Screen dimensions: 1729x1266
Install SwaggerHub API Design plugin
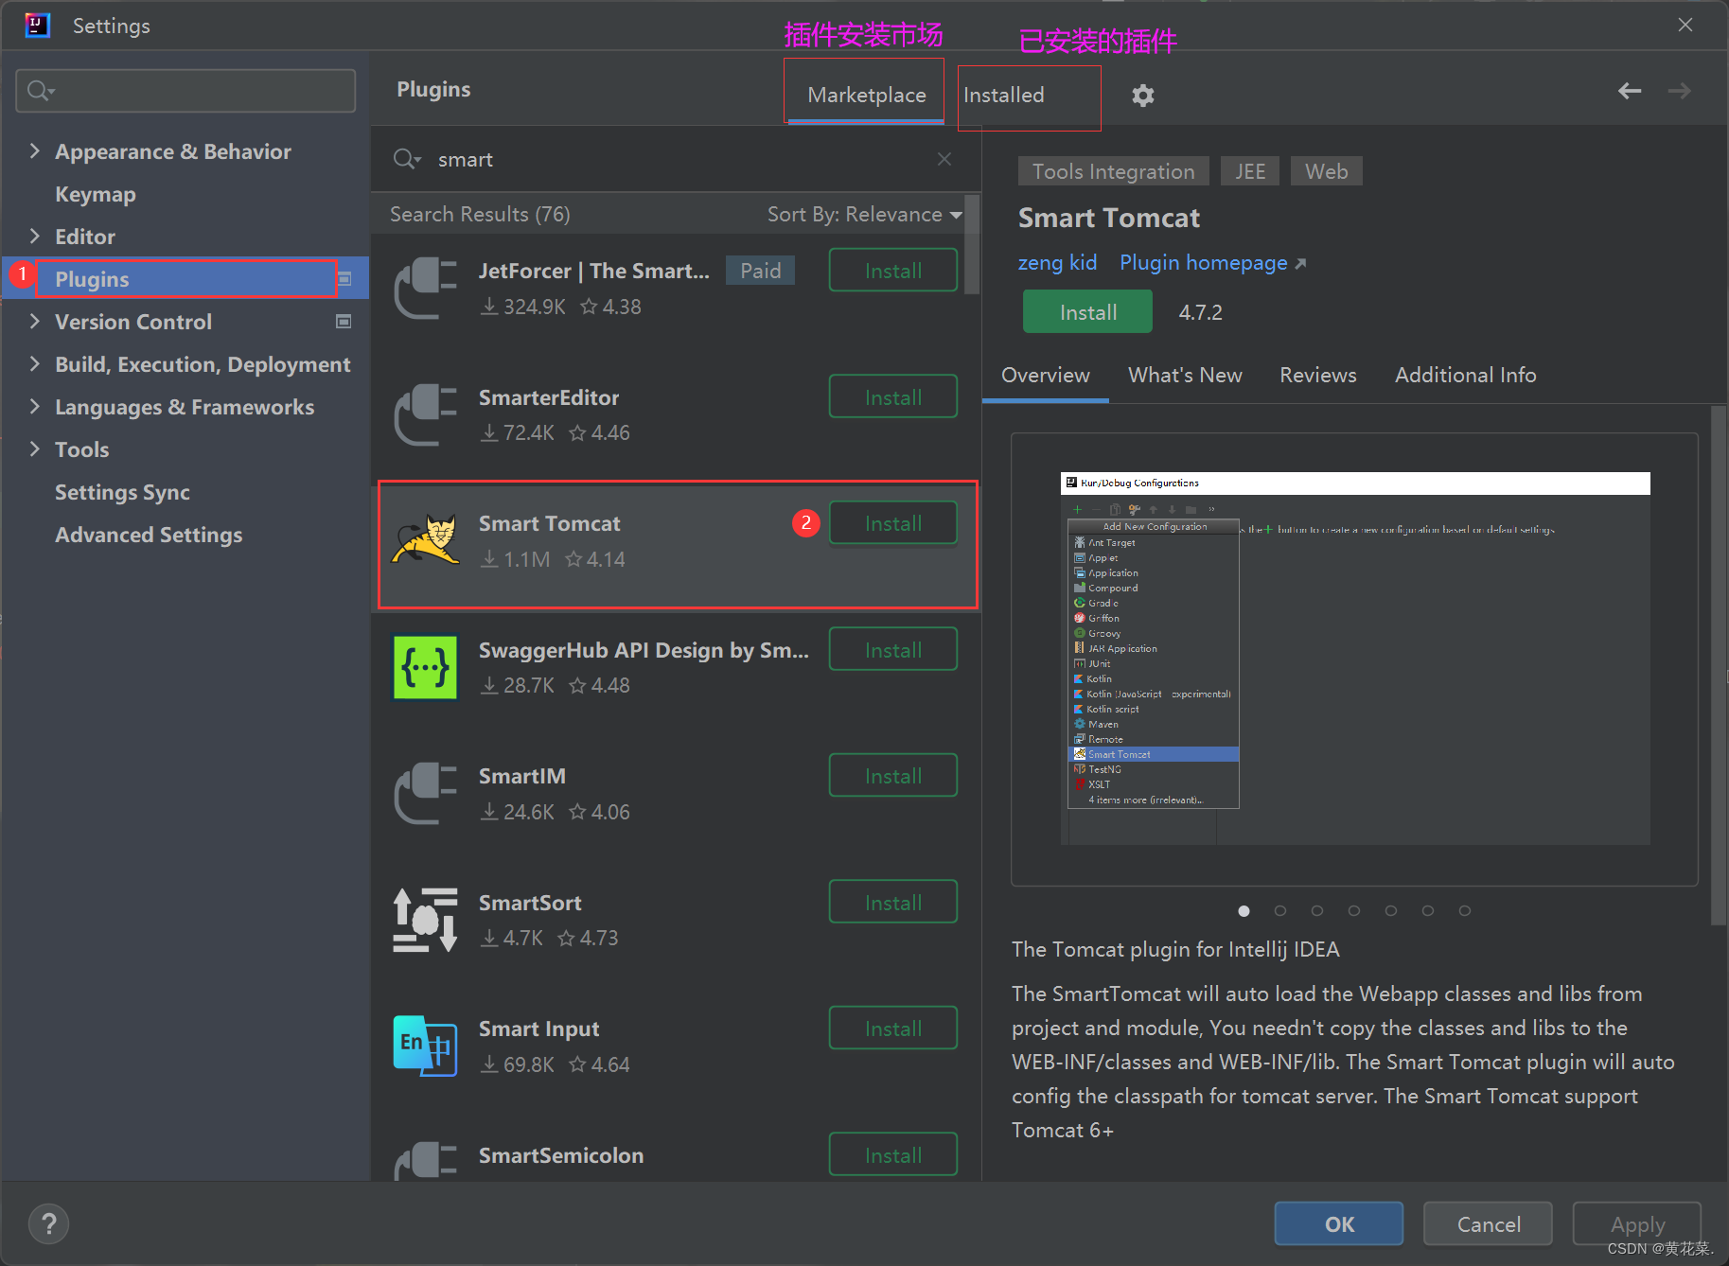(x=893, y=650)
